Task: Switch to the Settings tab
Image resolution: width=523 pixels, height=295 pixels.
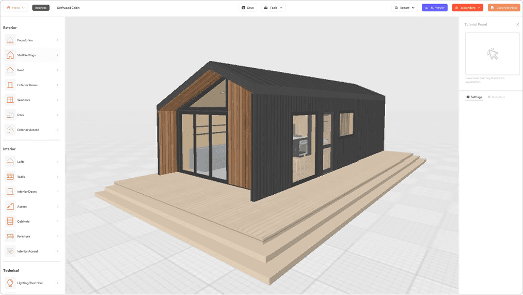Action: pyautogui.click(x=474, y=97)
